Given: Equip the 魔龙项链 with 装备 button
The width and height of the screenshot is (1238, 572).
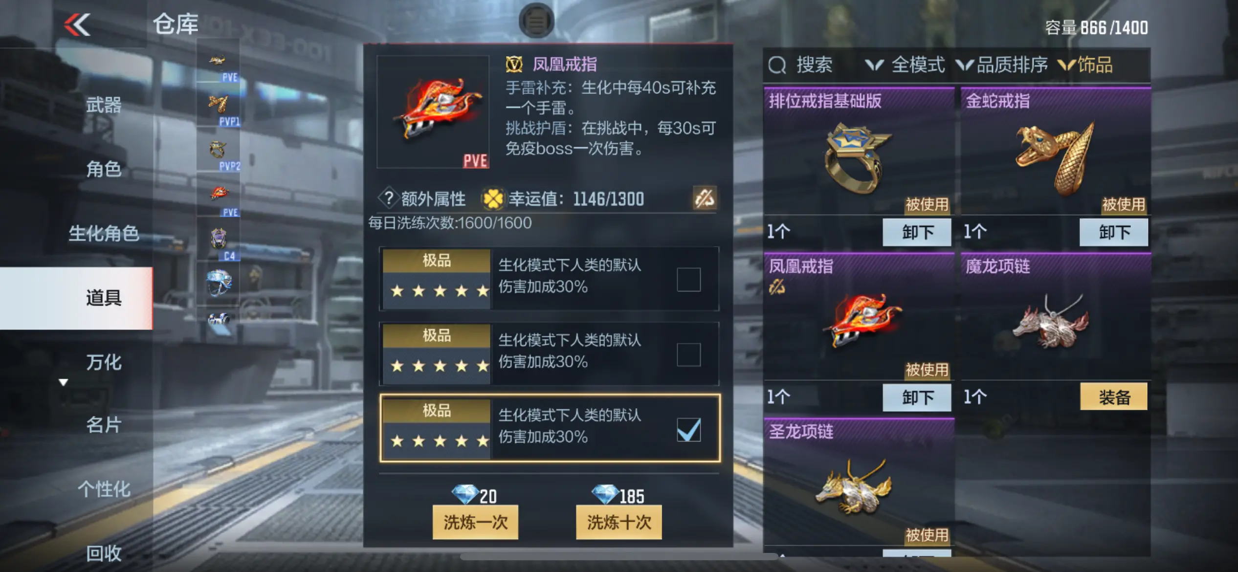Looking at the screenshot, I should point(1114,396).
